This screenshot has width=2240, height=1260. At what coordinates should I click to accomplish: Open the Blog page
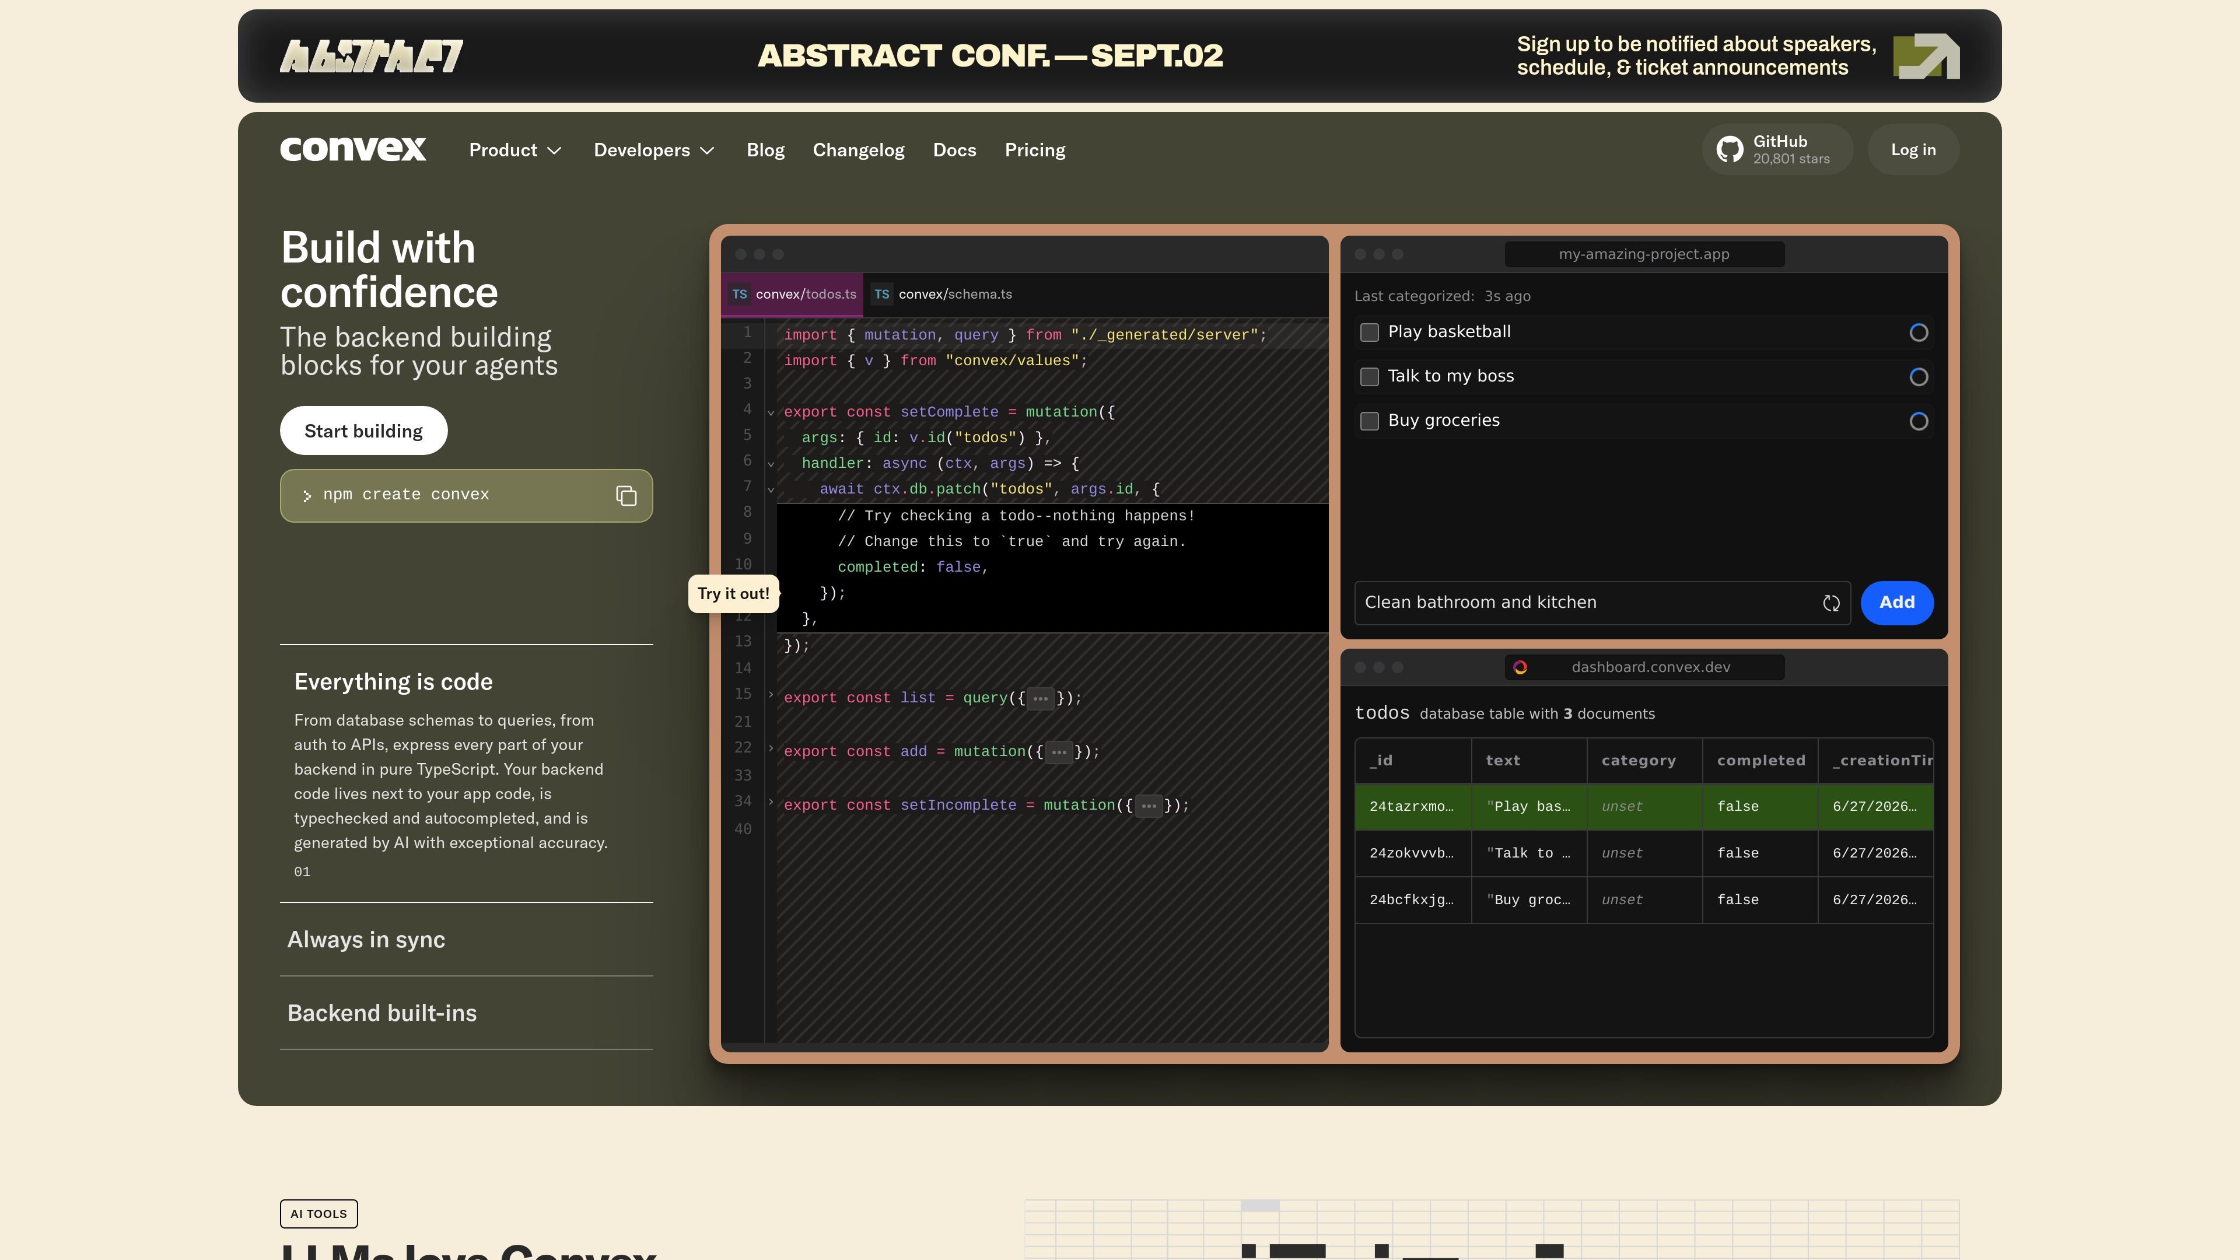click(765, 150)
